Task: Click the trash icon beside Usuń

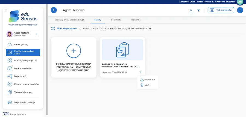Action: tap(142, 85)
